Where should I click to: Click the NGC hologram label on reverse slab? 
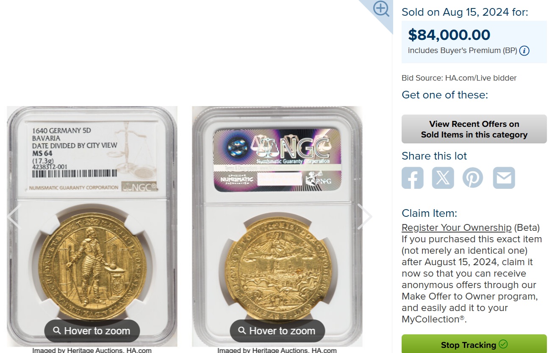point(277,160)
